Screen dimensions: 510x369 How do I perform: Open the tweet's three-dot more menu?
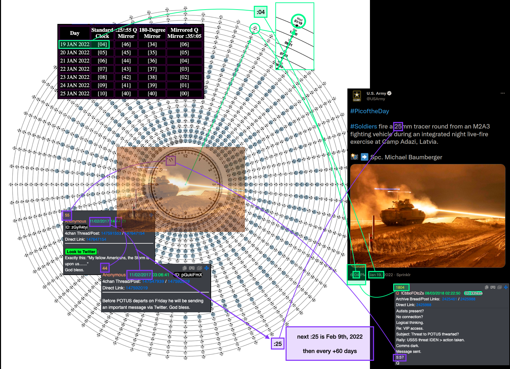coord(502,93)
